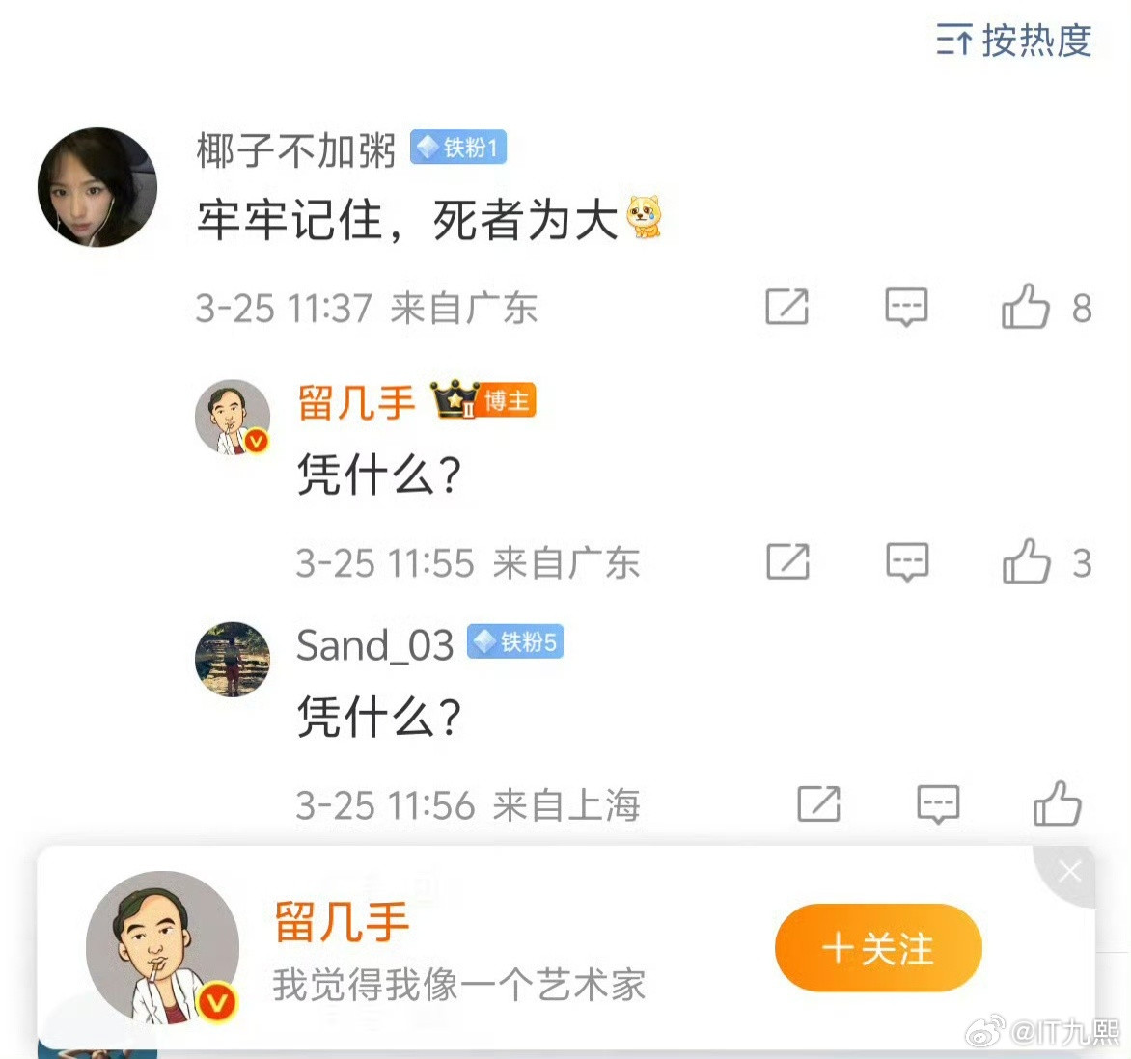Click the +关注 follow button
1131x1059 pixels.
877,948
